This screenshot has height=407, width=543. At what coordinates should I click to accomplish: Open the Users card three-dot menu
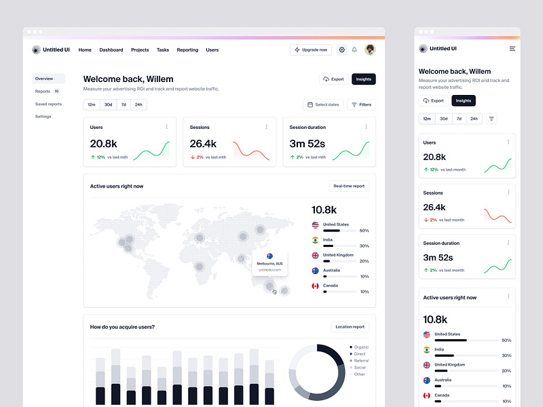[166, 127]
